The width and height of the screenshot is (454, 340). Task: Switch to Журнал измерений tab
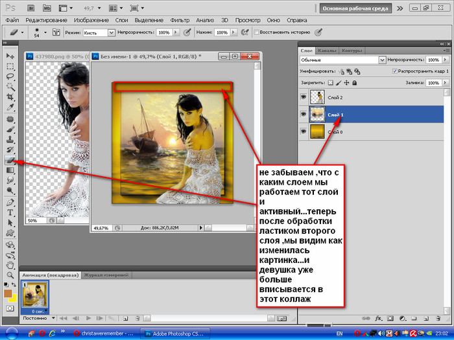pyautogui.click(x=106, y=275)
